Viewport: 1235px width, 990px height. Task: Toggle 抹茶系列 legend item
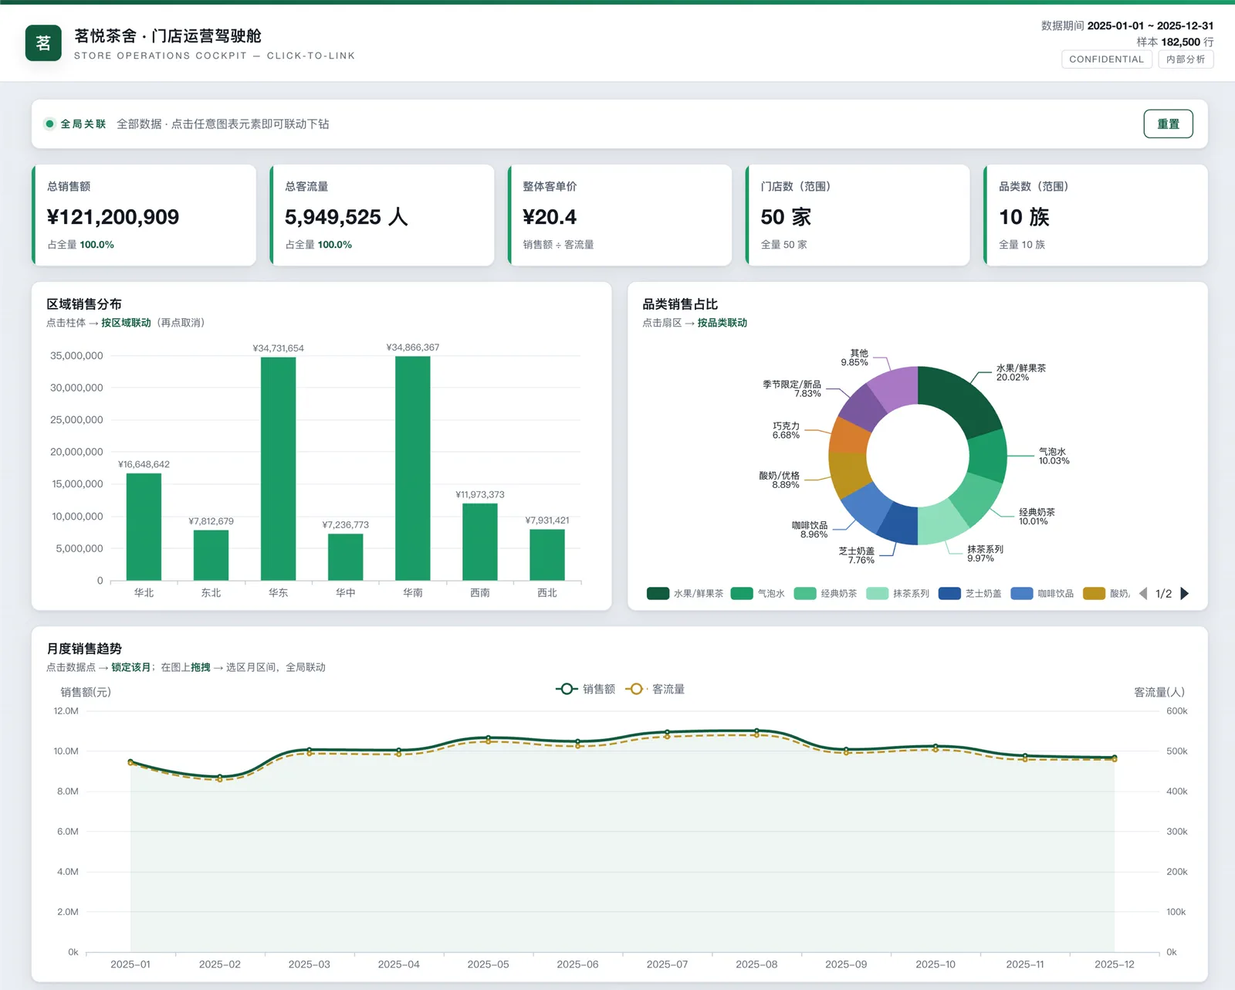tap(898, 593)
